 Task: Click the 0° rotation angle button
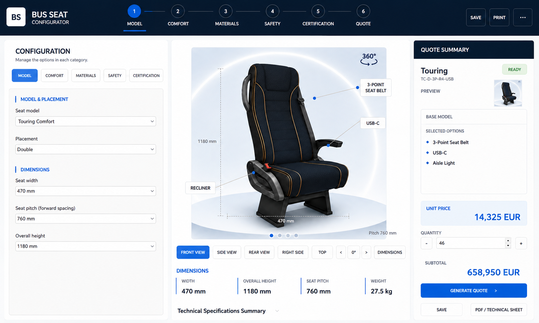354,252
